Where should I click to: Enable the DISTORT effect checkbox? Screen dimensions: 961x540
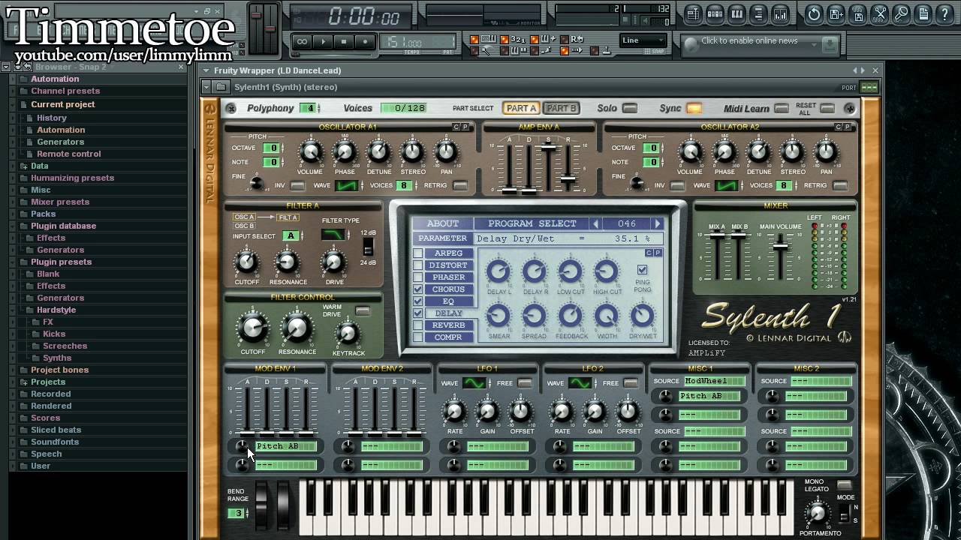[418, 265]
